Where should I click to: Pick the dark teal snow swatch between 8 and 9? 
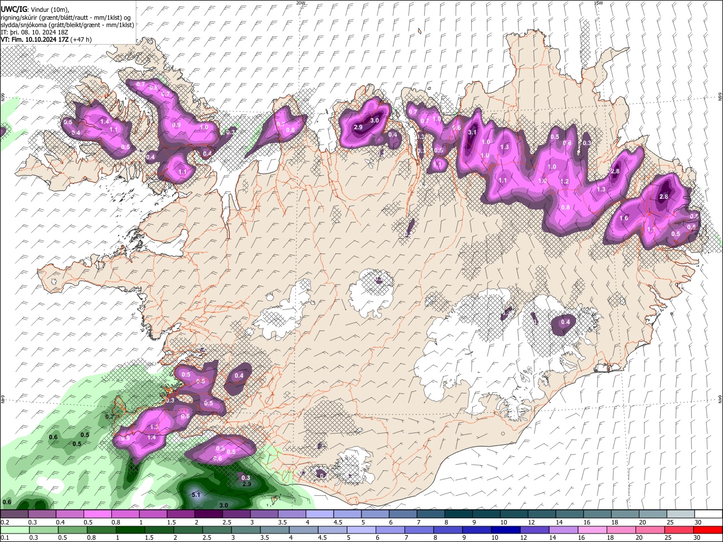click(x=458, y=514)
